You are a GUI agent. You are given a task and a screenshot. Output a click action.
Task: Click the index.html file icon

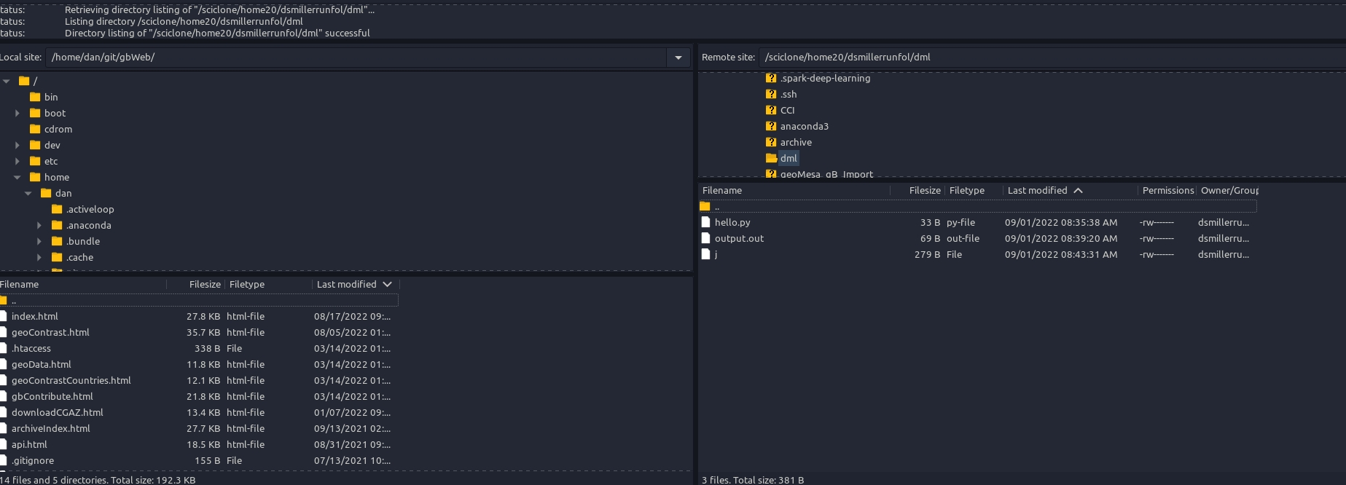(4, 316)
